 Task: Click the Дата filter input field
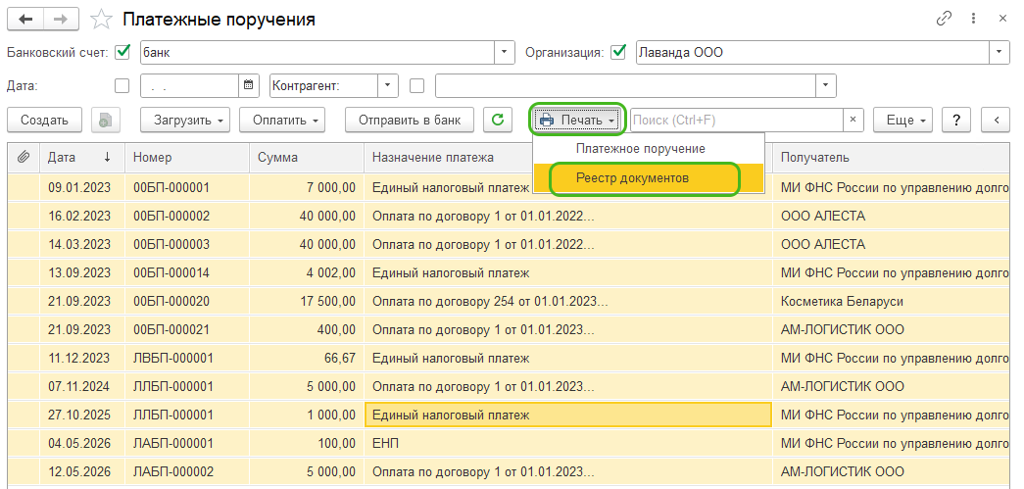pos(189,85)
